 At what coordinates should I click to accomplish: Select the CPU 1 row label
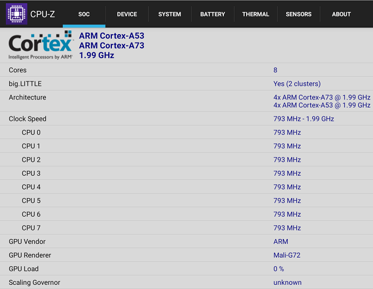(x=31, y=146)
